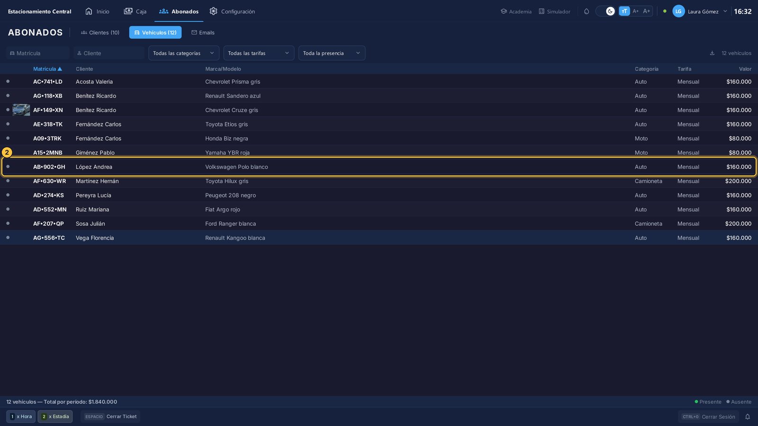This screenshot has height=426, width=758.
Task: Click the Cerrar Ticket button
Action: pos(111,417)
